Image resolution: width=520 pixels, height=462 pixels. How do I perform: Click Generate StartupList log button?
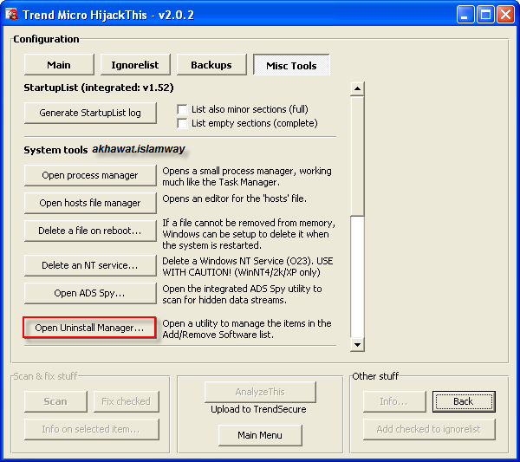[90, 113]
